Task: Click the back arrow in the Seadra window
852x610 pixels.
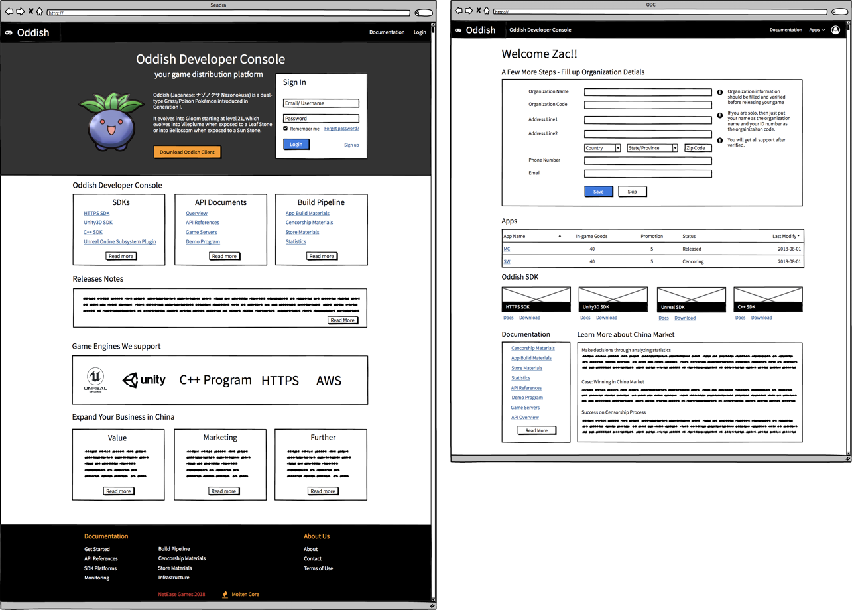Action: tap(9, 12)
